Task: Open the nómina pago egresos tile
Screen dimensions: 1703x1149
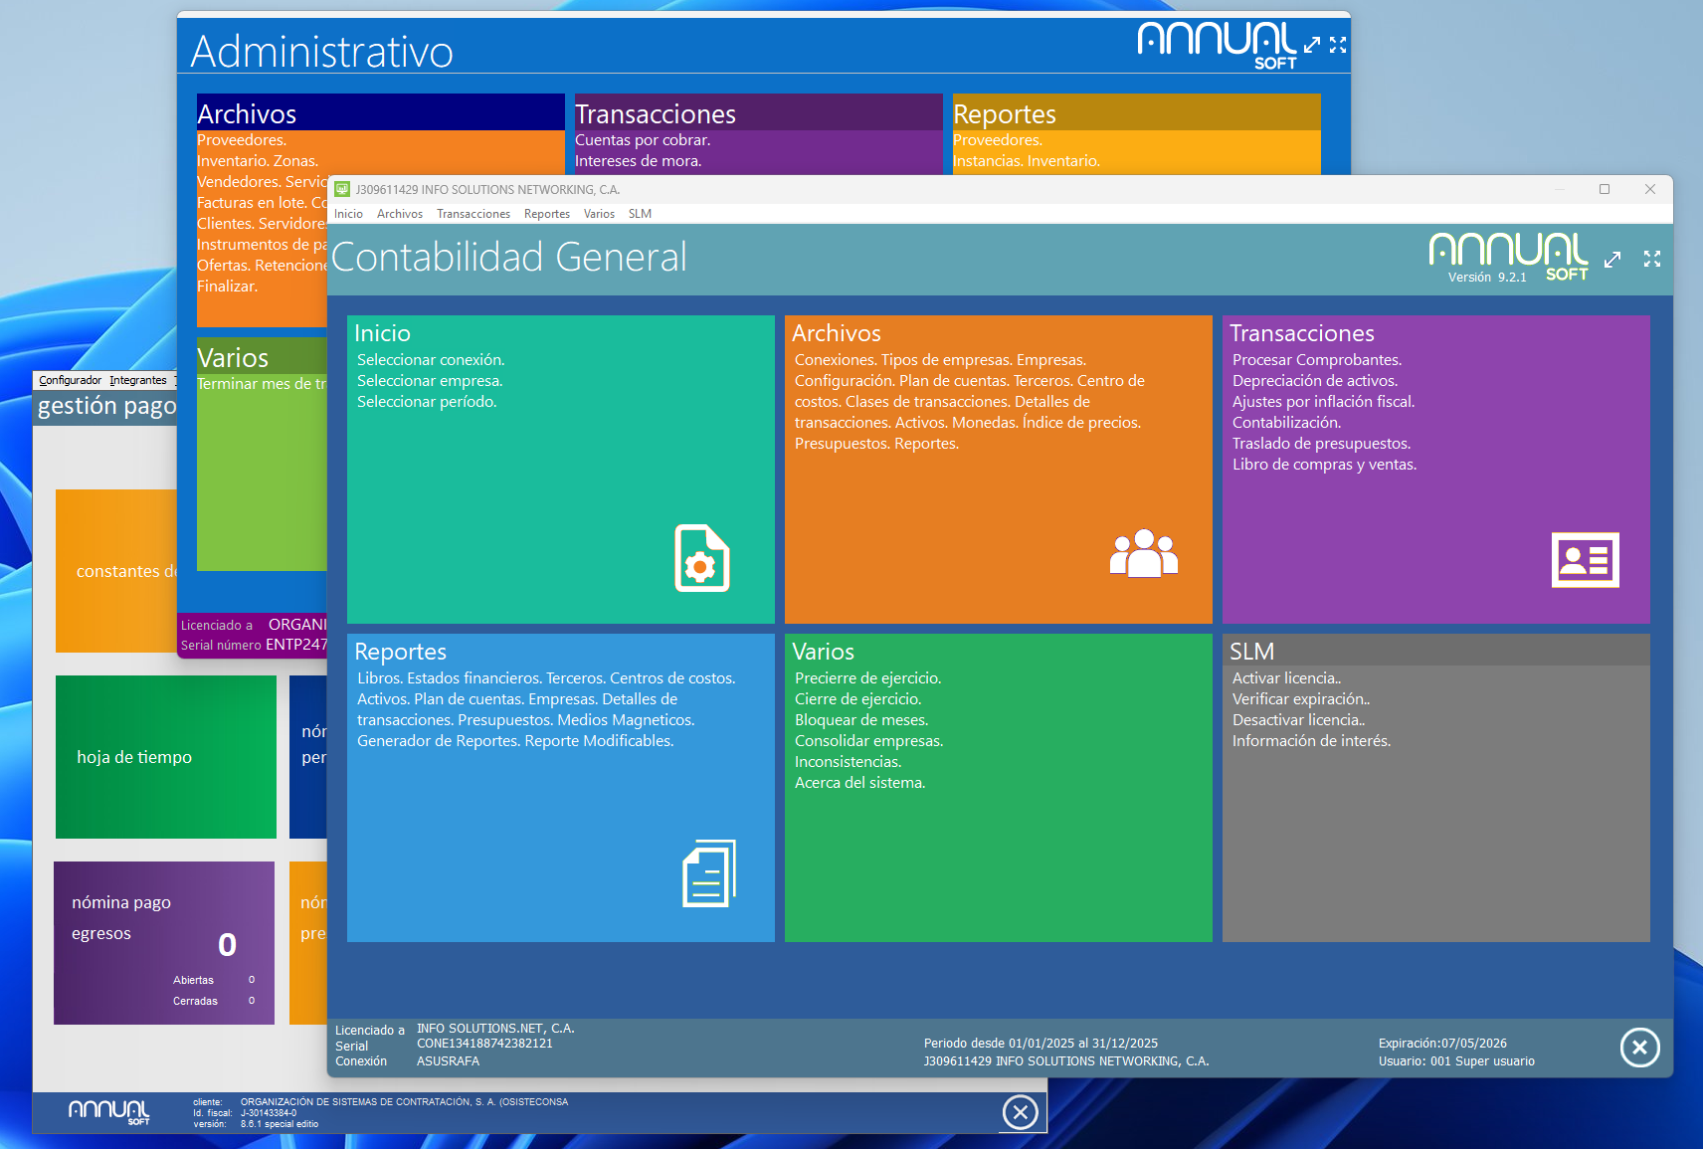Action: (x=163, y=942)
